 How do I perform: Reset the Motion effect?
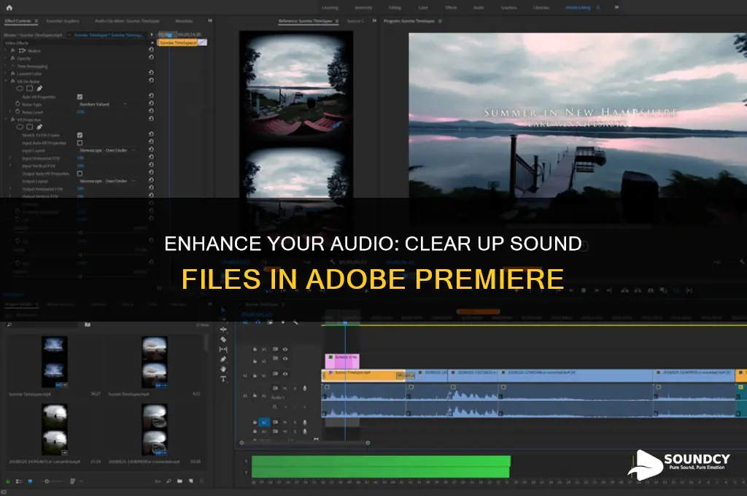pyautogui.click(x=151, y=50)
